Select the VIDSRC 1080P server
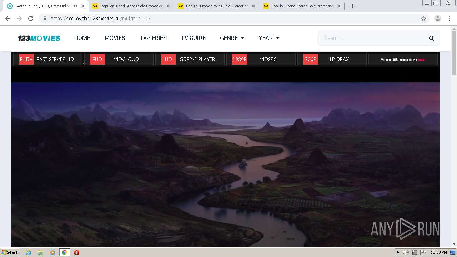457x257 pixels. 261,59
